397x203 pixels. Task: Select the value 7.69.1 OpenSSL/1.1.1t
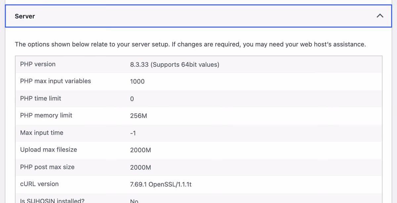161,185
